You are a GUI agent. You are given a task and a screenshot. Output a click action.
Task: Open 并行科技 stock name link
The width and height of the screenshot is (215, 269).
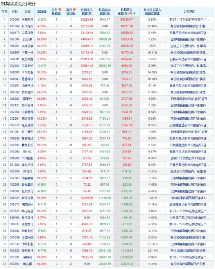(x=27, y=218)
